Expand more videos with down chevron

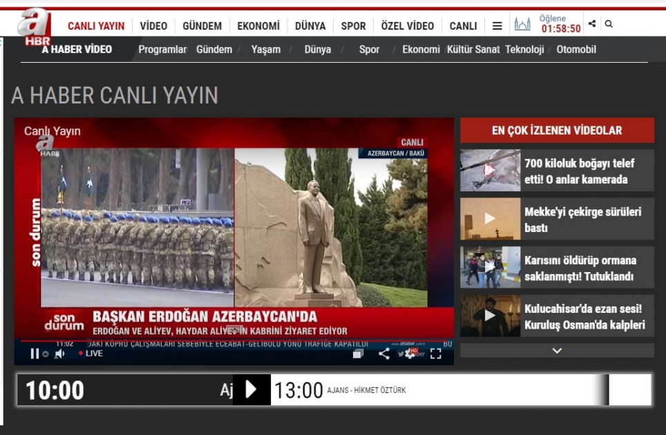coord(557,351)
